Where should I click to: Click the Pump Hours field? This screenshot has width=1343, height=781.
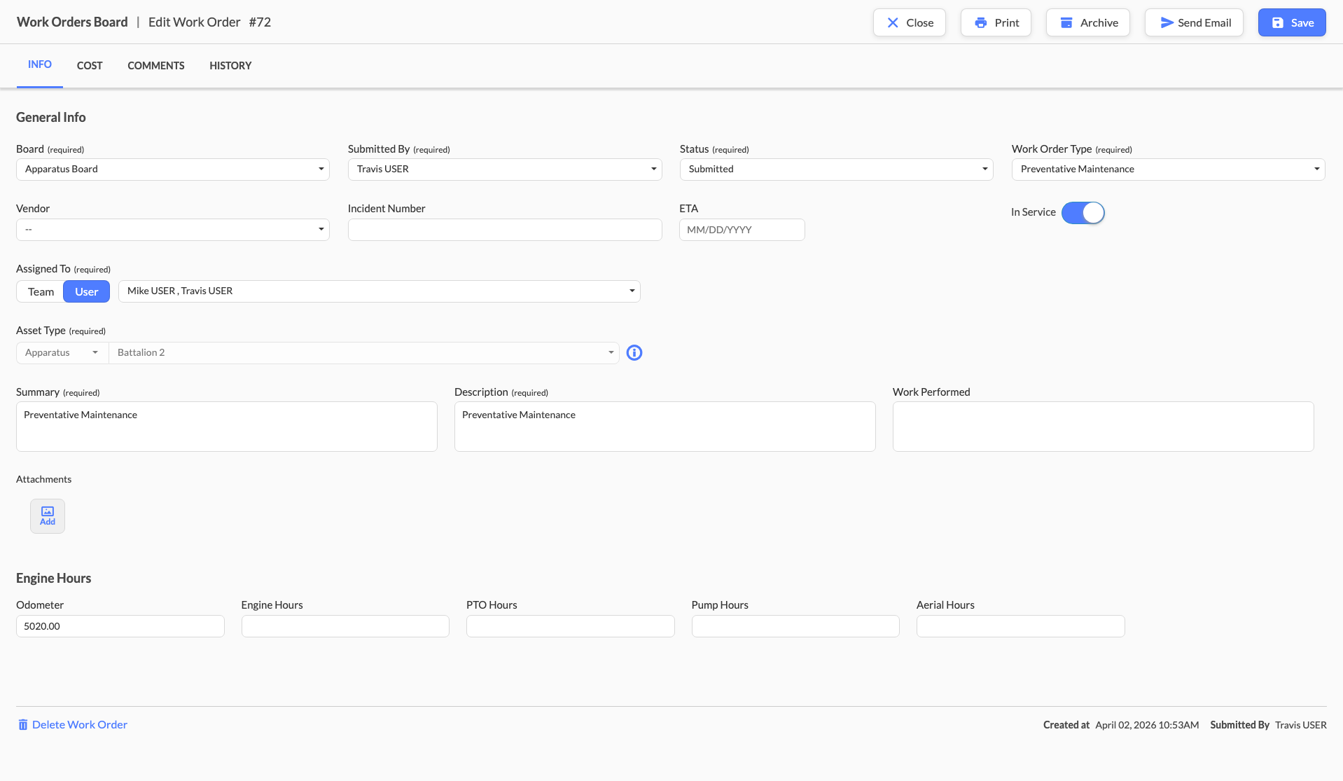[x=795, y=626]
